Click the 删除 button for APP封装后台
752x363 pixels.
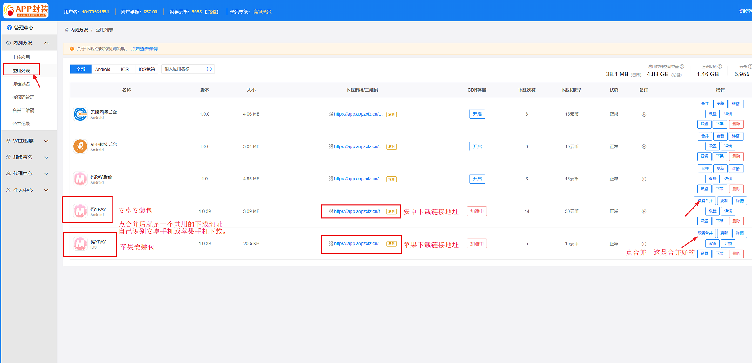[x=736, y=156]
